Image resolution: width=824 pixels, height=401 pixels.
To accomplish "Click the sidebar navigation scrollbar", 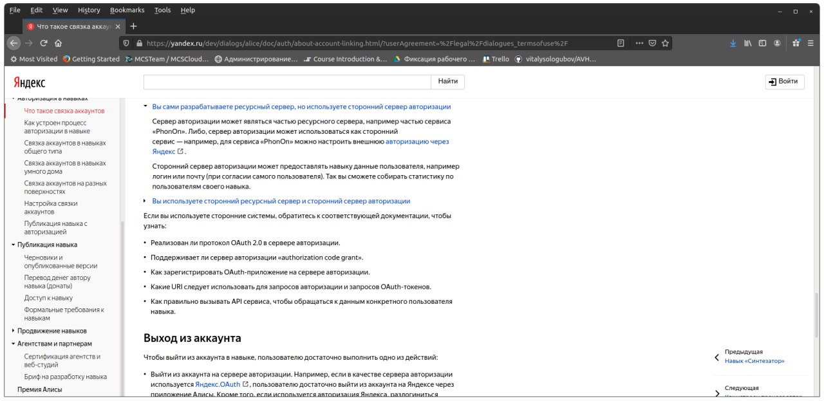I will pyautogui.click(x=122, y=309).
